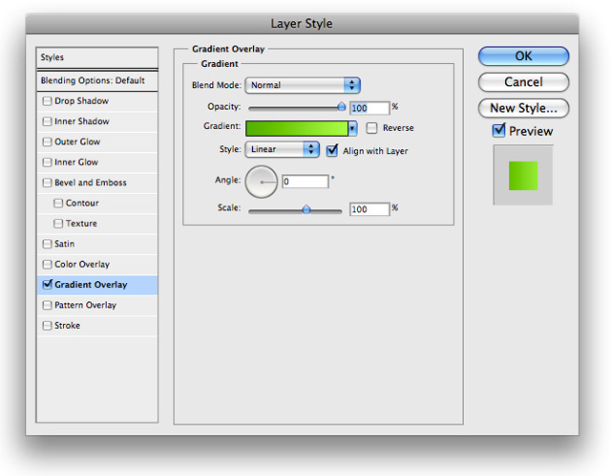Viewport: 611px width, 476px height.
Task: Enable the Inner Shadow checkbox
Action: [47, 121]
